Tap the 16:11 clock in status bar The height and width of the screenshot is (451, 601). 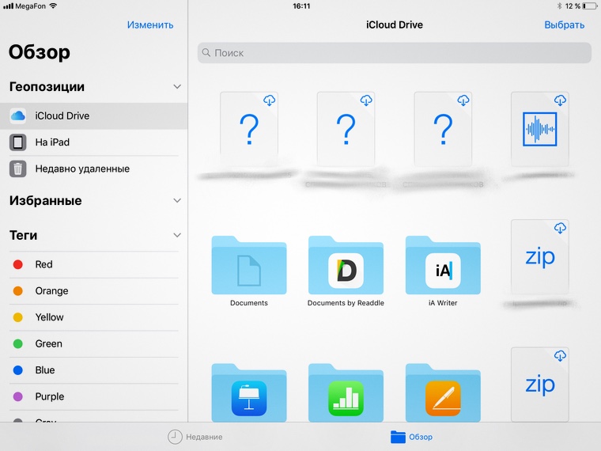pyautogui.click(x=301, y=6)
